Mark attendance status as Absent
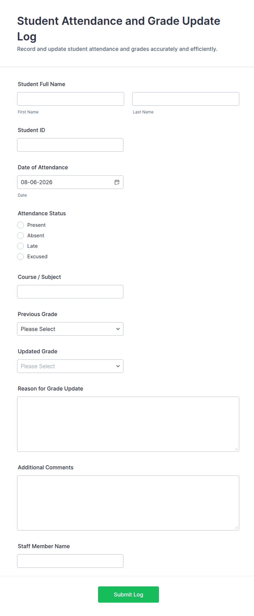 pos(20,235)
